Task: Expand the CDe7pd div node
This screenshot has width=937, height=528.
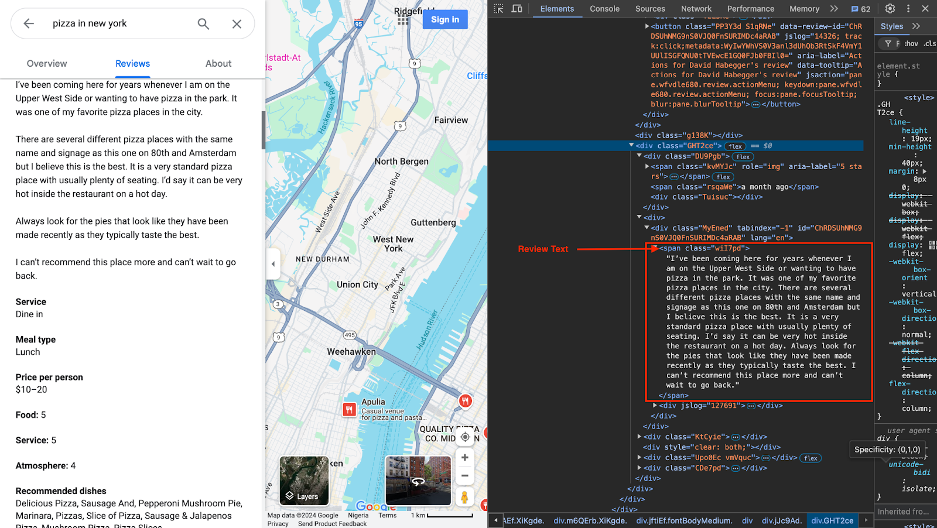Action: (640, 468)
